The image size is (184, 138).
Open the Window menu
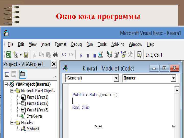[x=135, y=44]
